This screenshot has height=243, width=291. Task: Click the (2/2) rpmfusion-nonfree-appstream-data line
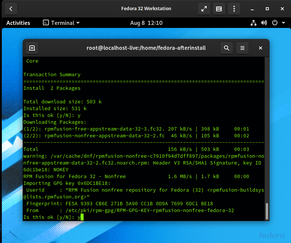pyautogui.click(x=136, y=135)
